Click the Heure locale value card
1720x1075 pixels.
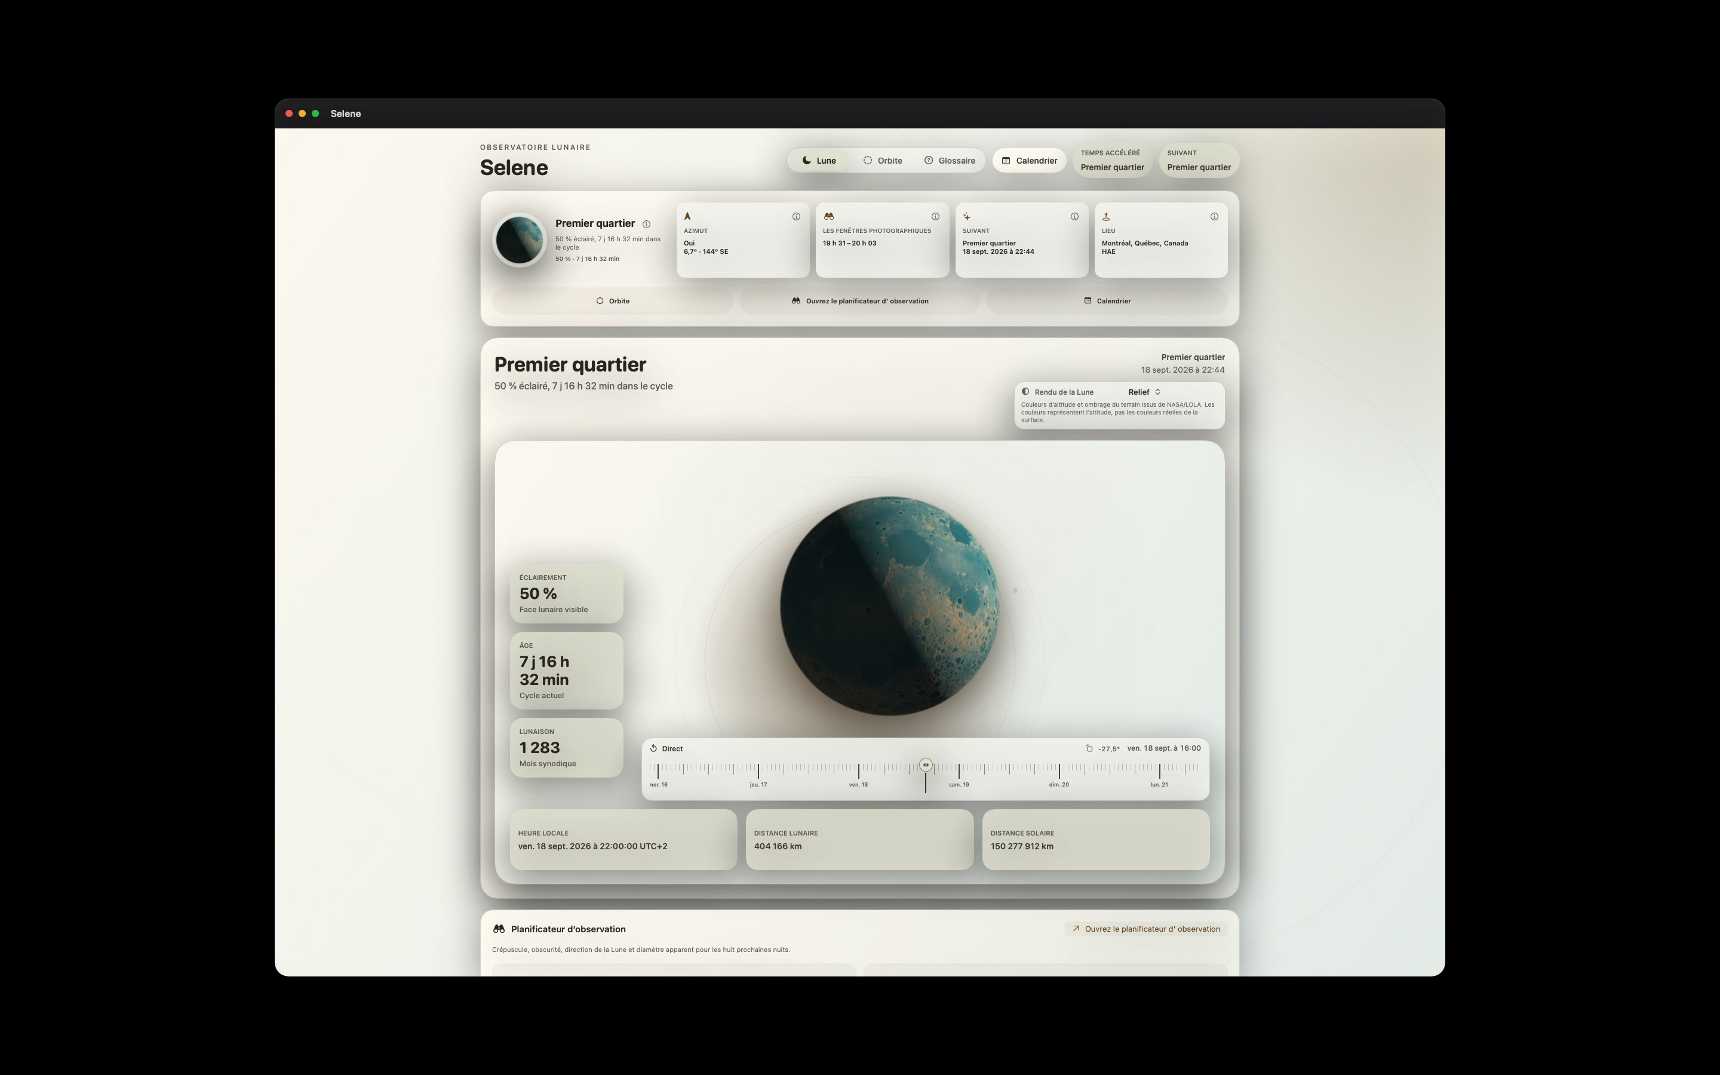pos(623,840)
